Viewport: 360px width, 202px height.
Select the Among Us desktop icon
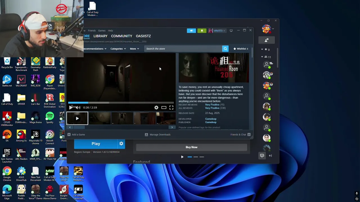[21, 136]
